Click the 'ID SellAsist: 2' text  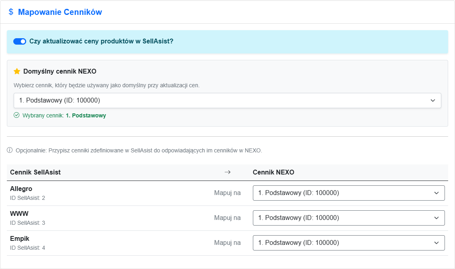[x=27, y=198]
